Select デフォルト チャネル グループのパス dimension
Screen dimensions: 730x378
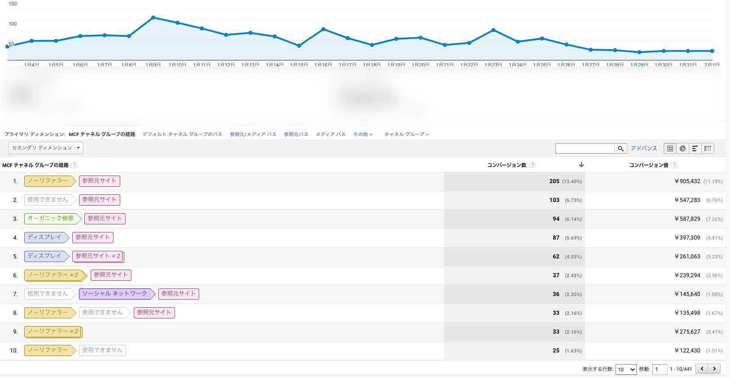coord(182,134)
